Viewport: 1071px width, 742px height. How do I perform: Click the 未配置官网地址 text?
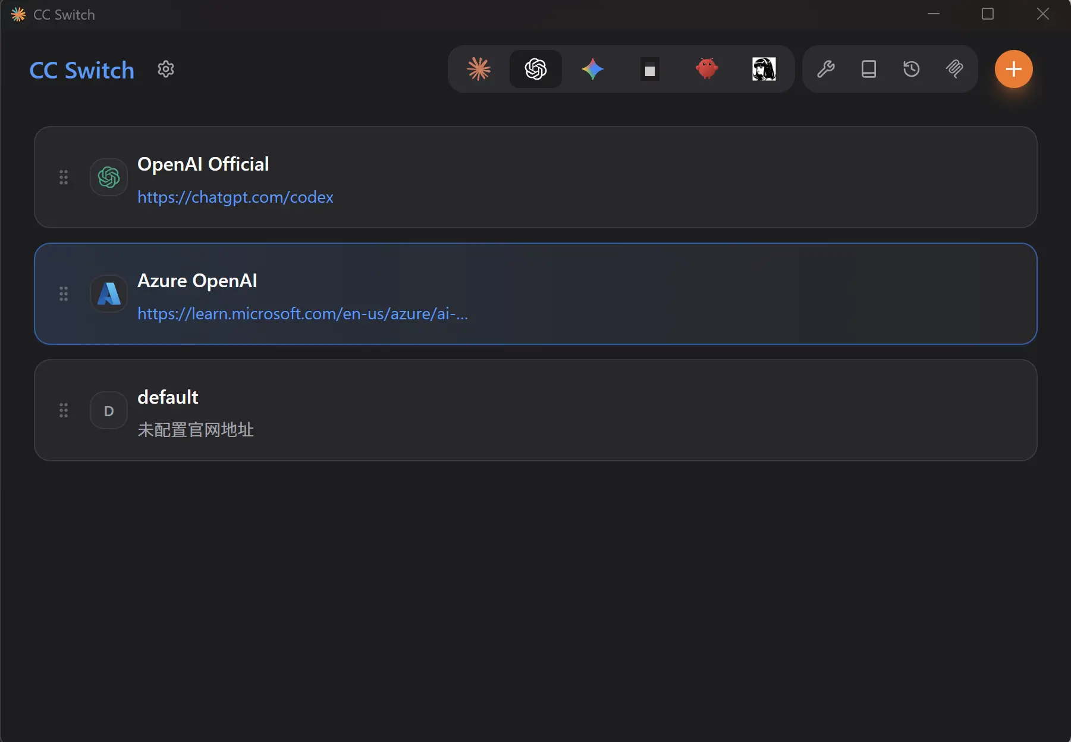[196, 430]
